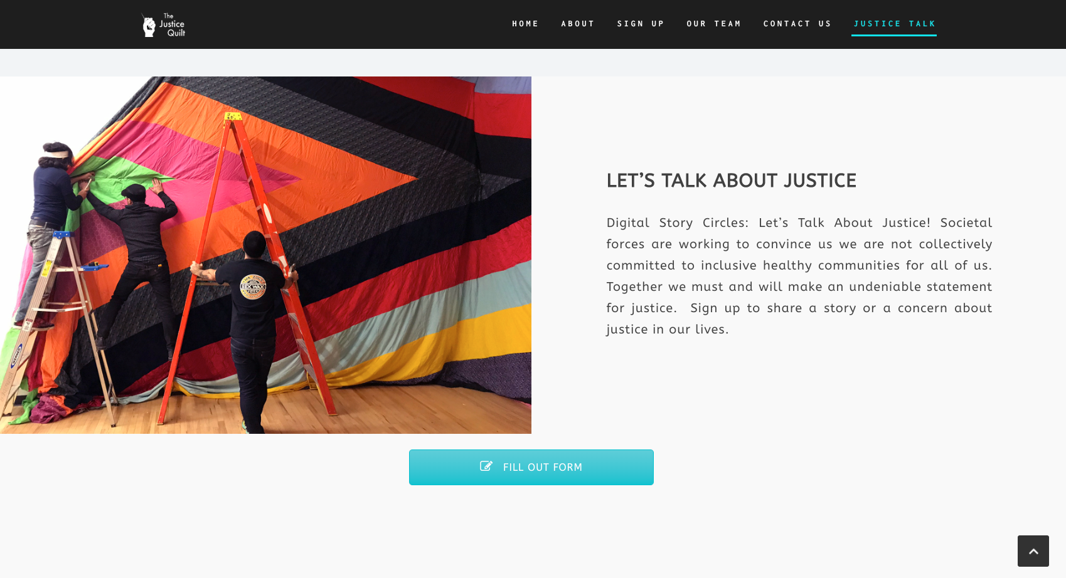Click the pencil edit icon on the form button
Image resolution: width=1066 pixels, height=578 pixels.
click(x=486, y=466)
